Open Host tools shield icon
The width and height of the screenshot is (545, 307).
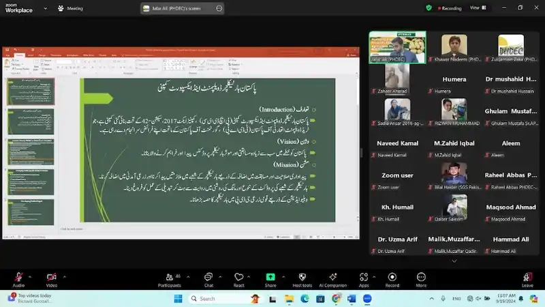click(x=302, y=277)
